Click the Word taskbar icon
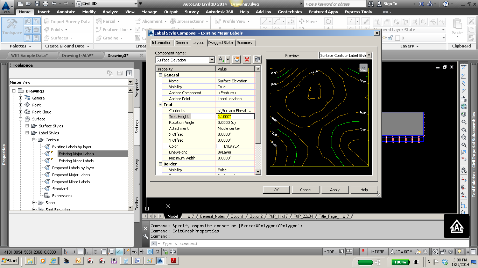 tap(138, 261)
